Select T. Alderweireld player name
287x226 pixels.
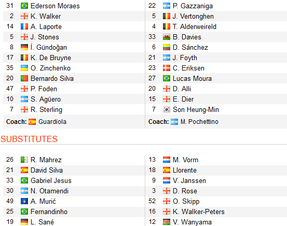[195, 27]
